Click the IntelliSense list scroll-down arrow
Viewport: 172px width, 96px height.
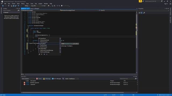click(x=60, y=52)
